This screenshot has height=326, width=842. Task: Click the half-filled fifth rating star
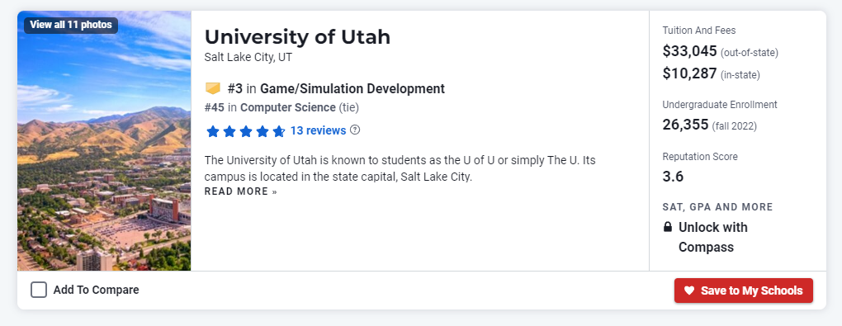coord(279,131)
